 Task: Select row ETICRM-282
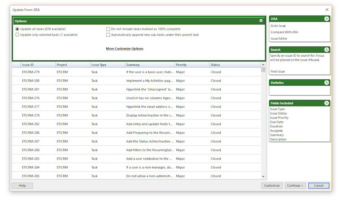[136, 124]
